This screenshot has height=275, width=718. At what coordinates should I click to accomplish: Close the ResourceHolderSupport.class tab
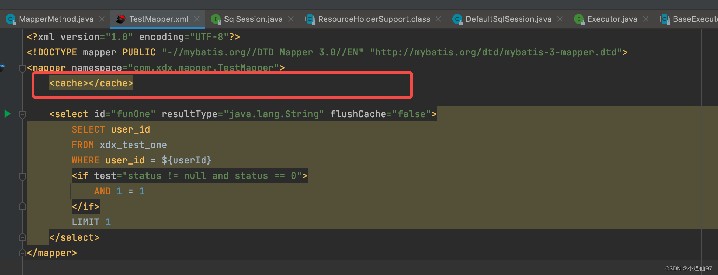[438, 19]
